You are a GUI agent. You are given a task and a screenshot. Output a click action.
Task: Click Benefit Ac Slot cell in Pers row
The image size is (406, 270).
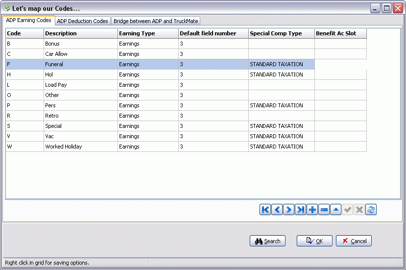tap(341, 105)
